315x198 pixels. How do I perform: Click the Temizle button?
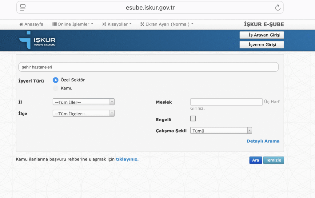273,160
